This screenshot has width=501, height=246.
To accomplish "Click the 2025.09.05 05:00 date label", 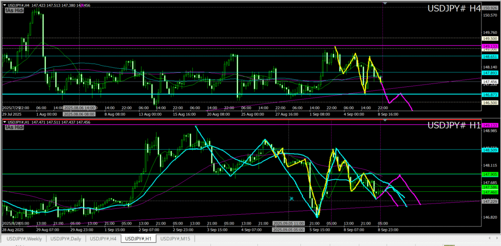I will [x=288, y=229].
